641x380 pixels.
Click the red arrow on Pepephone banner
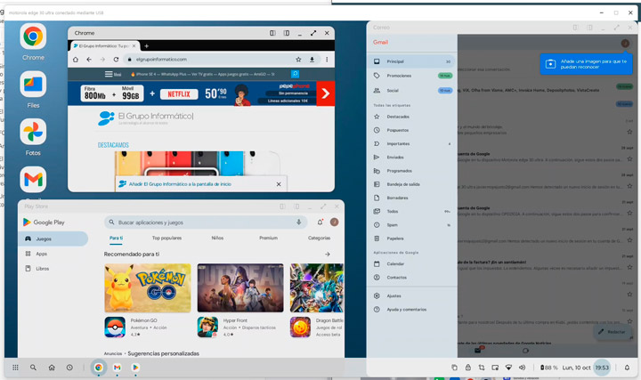[x=326, y=93]
